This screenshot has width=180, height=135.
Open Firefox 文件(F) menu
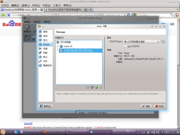pos(5,5)
